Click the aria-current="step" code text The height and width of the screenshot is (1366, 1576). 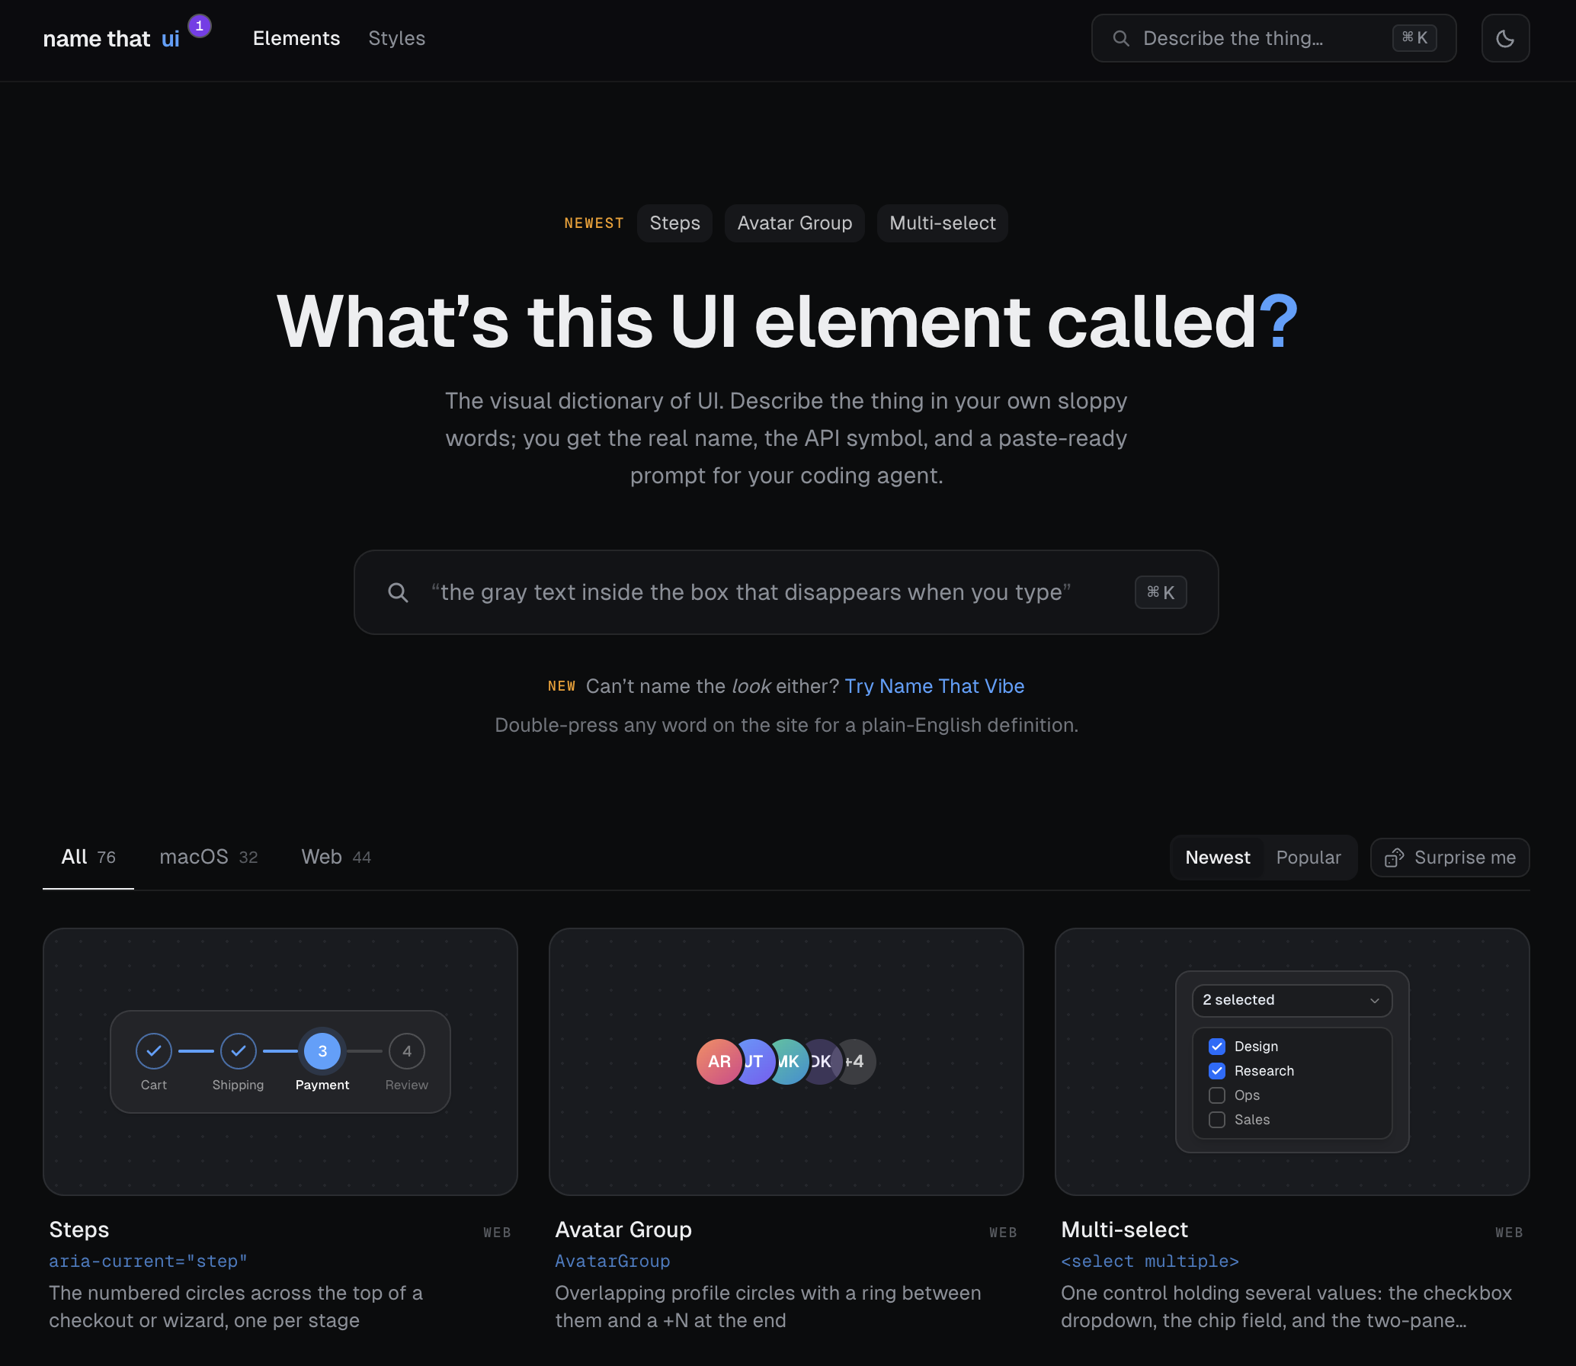[149, 1262]
